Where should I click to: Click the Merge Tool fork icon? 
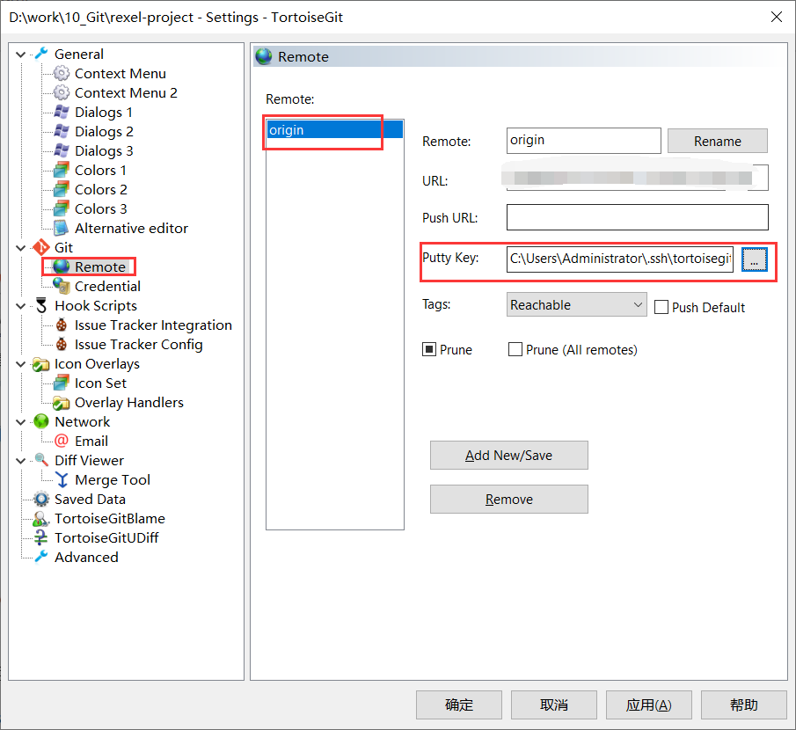click(62, 479)
